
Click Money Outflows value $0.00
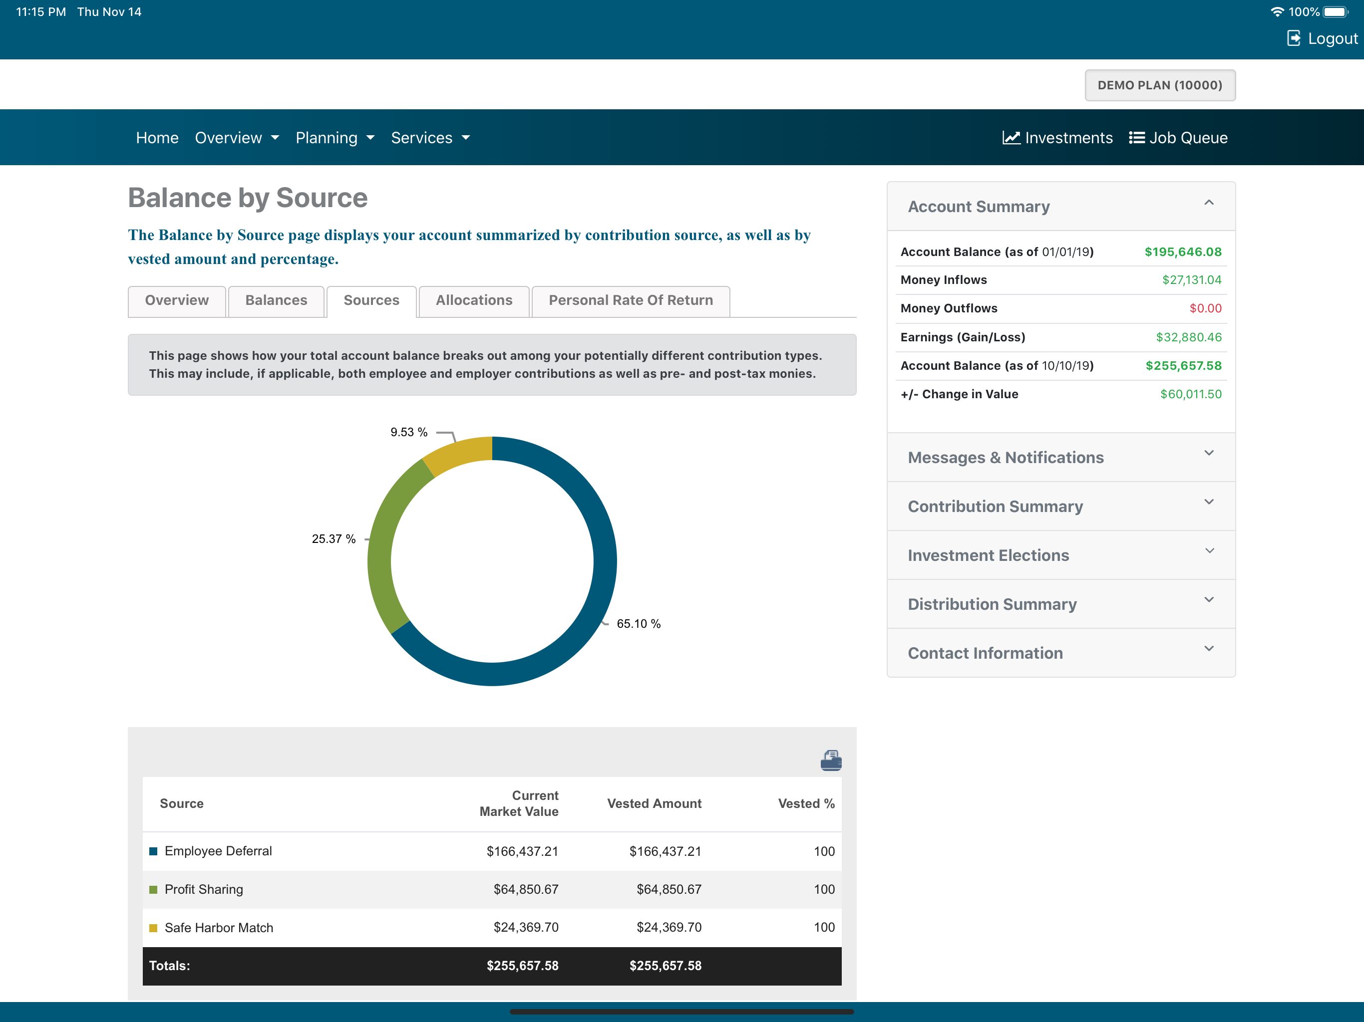[x=1205, y=308]
